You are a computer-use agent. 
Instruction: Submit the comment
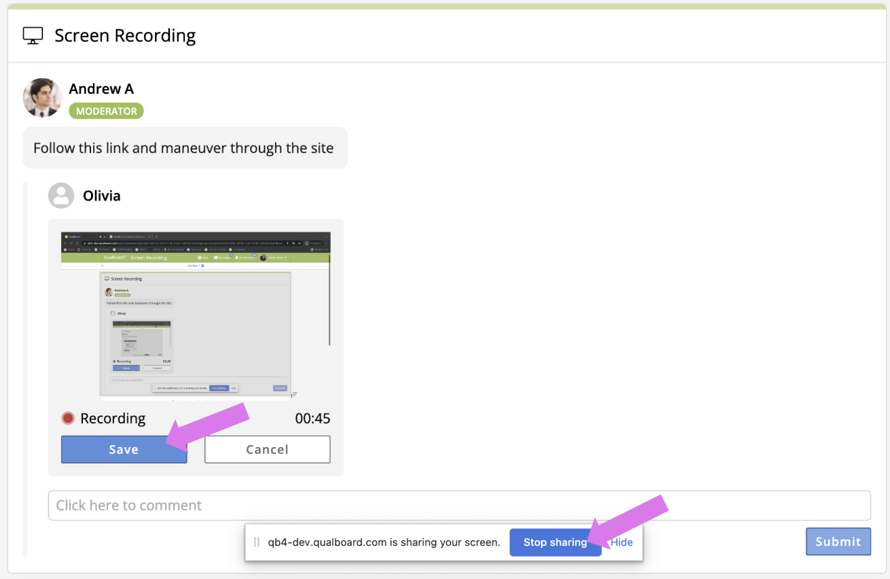pos(838,542)
